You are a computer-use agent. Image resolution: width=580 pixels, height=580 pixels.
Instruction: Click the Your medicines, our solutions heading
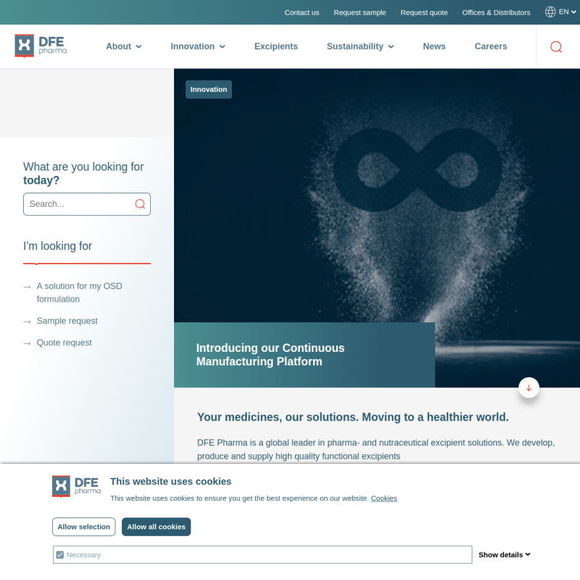(x=353, y=417)
